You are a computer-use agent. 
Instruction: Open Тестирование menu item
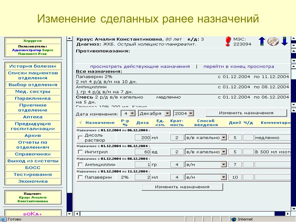33,174
